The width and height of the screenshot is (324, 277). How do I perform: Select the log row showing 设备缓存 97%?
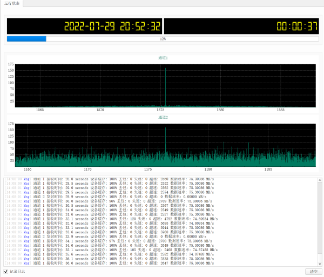(108, 241)
